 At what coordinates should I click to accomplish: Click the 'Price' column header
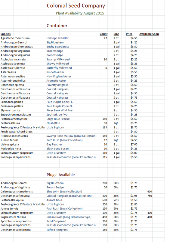[129, 34]
